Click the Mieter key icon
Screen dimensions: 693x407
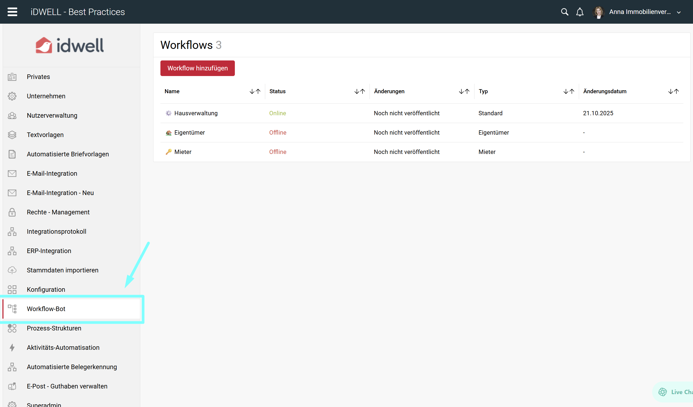168,152
